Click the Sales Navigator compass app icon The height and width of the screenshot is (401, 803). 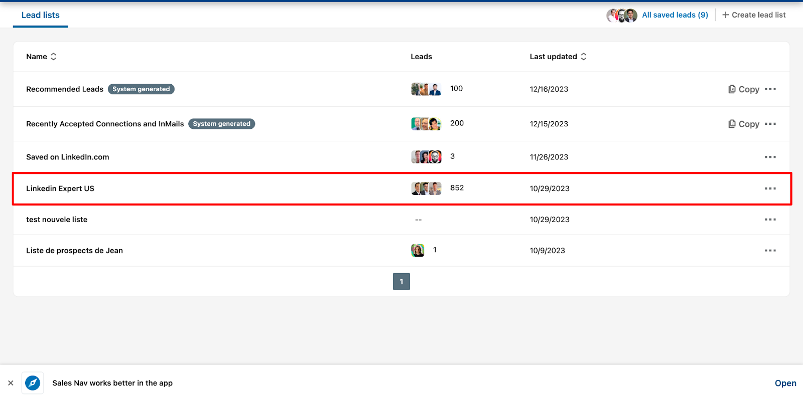click(33, 383)
